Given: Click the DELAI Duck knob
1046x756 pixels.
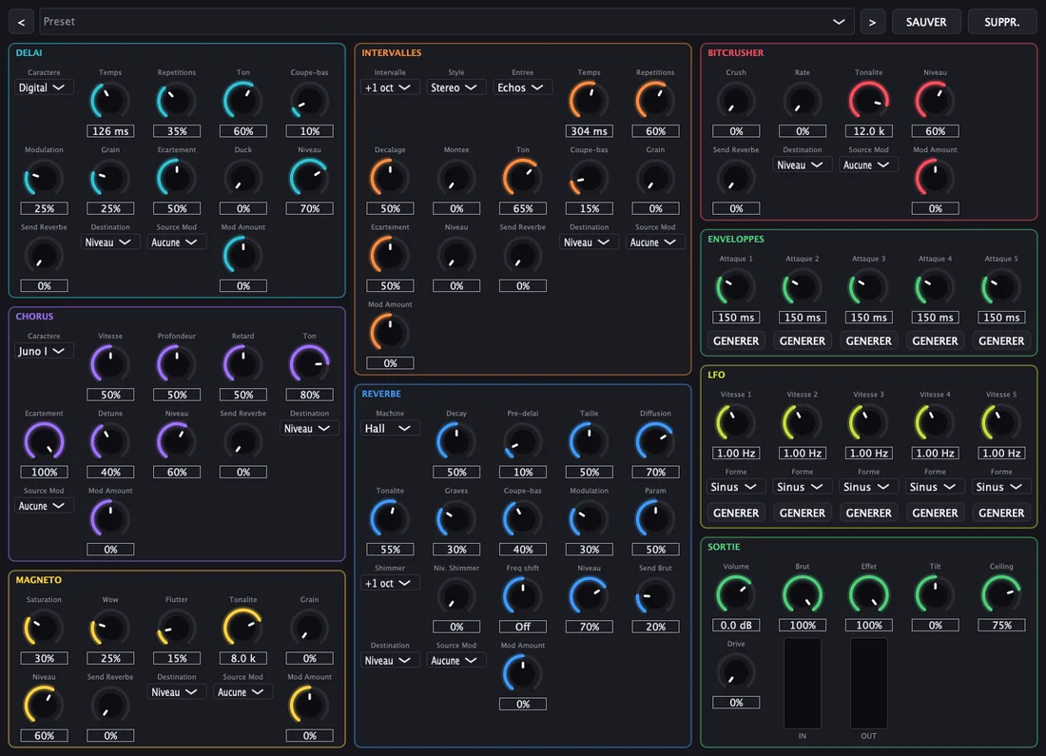Looking at the screenshot, I should pos(242,178).
